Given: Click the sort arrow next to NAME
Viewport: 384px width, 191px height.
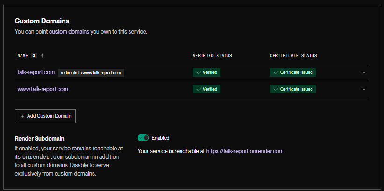Looking at the screenshot, I should point(43,56).
